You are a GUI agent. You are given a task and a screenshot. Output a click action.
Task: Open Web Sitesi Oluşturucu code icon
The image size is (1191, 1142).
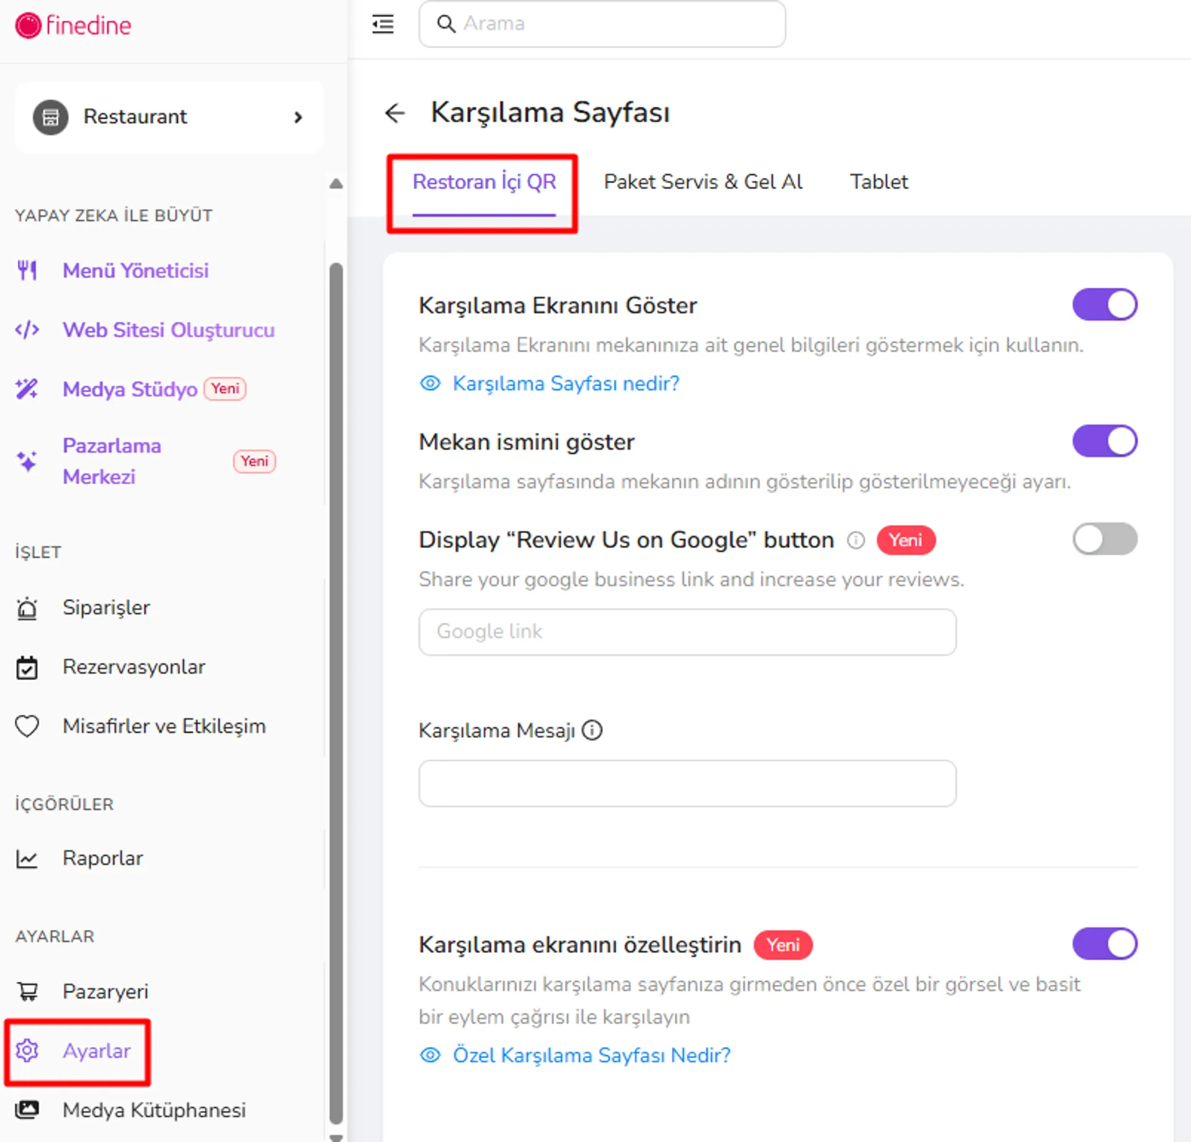pos(27,329)
